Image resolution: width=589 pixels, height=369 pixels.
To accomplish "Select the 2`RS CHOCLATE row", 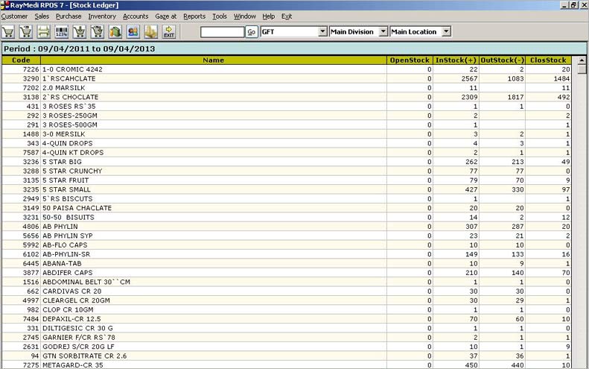I will pyautogui.click(x=287, y=97).
